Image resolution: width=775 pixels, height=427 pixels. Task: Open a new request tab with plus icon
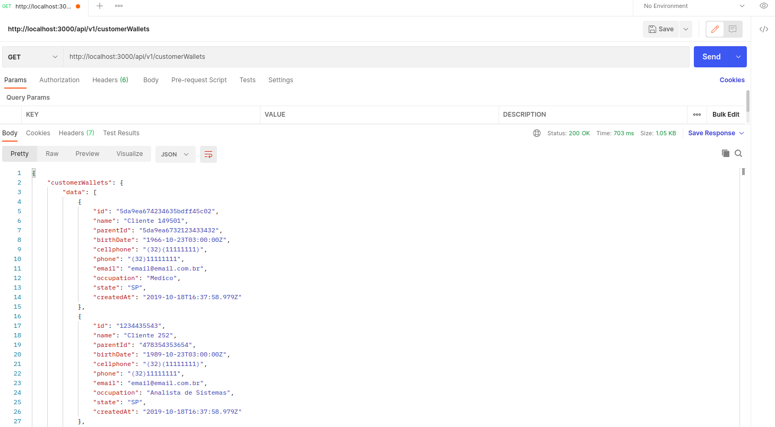pyautogui.click(x=100, y=6)
